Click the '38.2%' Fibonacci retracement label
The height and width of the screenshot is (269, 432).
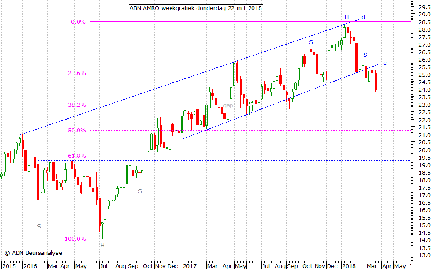click(x=77, y=105)
